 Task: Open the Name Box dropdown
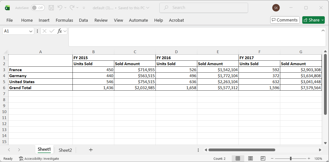pyautogui.click(x=30, y=31)
